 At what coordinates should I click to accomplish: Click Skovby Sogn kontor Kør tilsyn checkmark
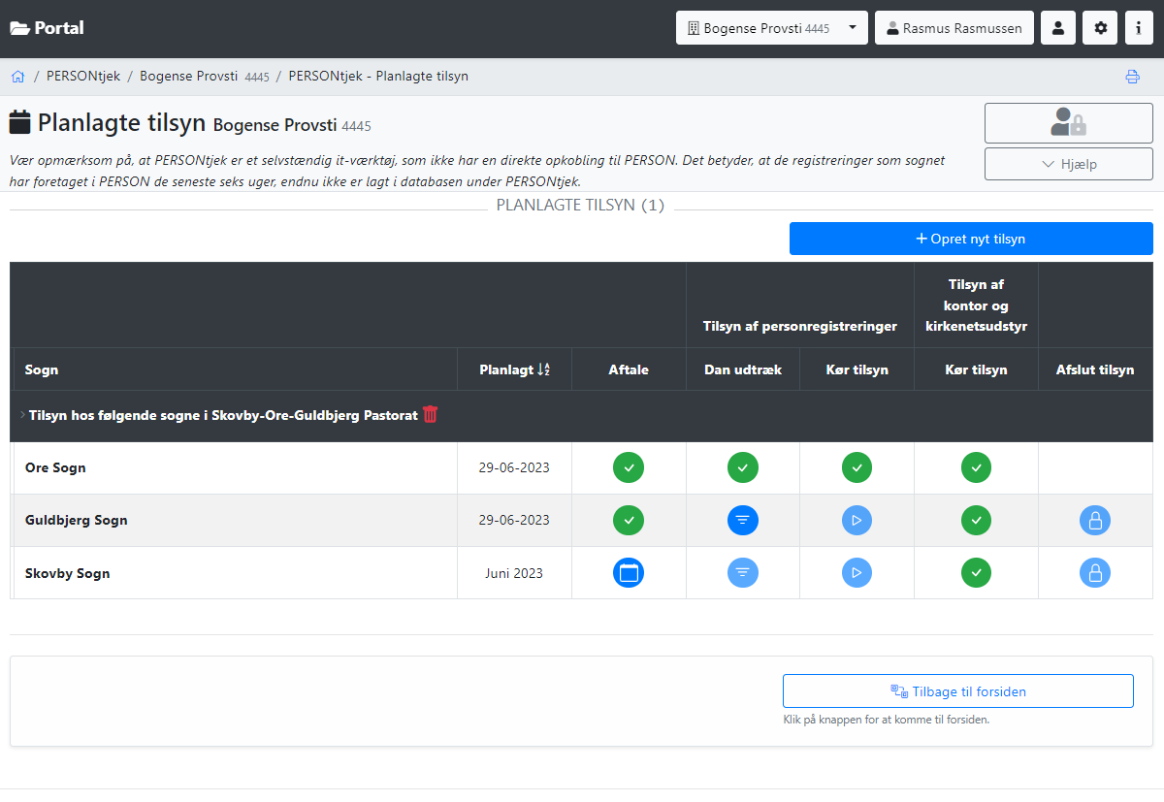(976, 573)
